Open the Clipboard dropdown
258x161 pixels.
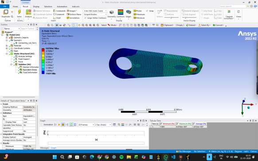pyautogui.click(x=167, y=25)
